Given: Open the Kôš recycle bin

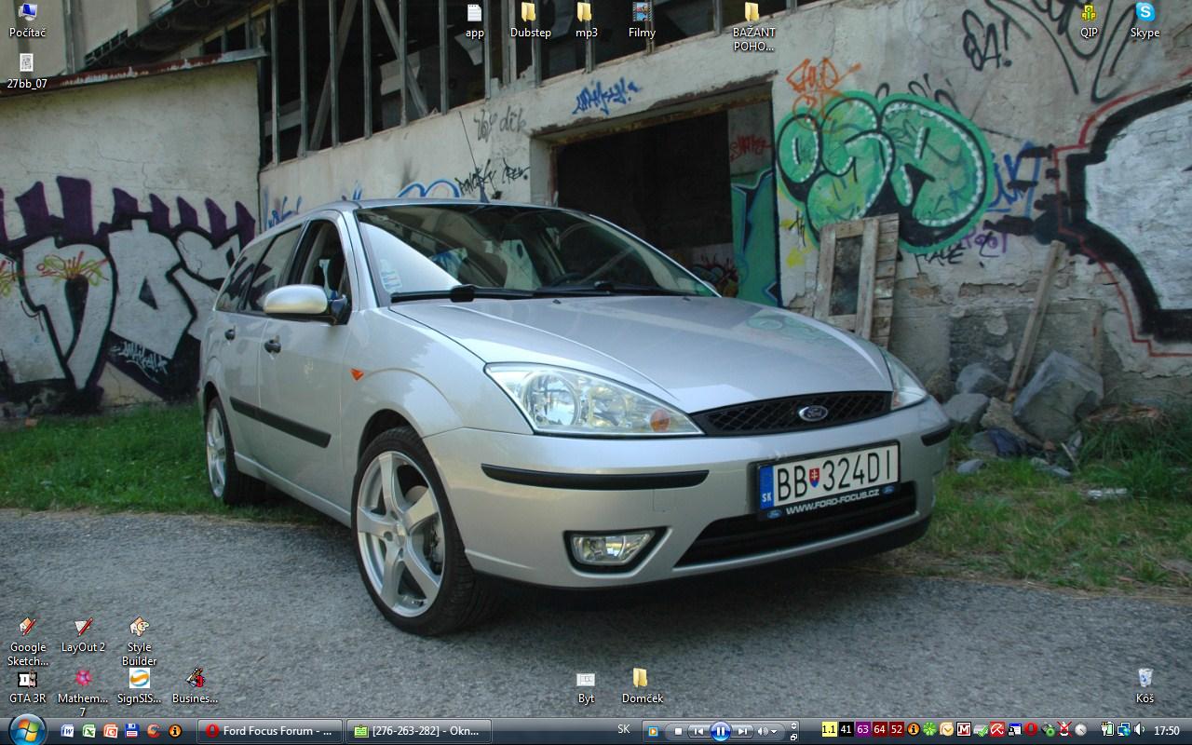Looking at the screenshot, I should (x=1145, y=679).
